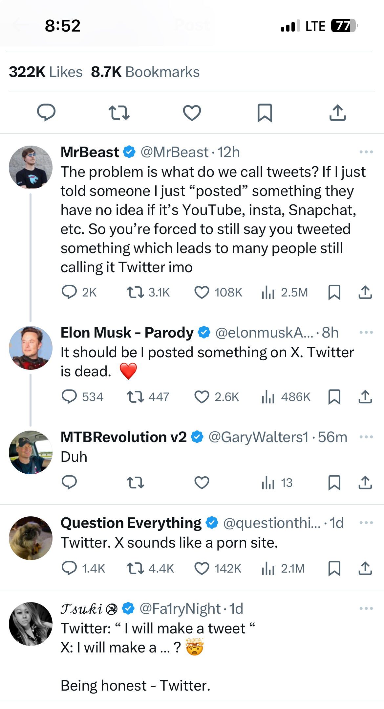Repost the main post via retweet icon
This screenshot has width=384, height=709.
119,113
